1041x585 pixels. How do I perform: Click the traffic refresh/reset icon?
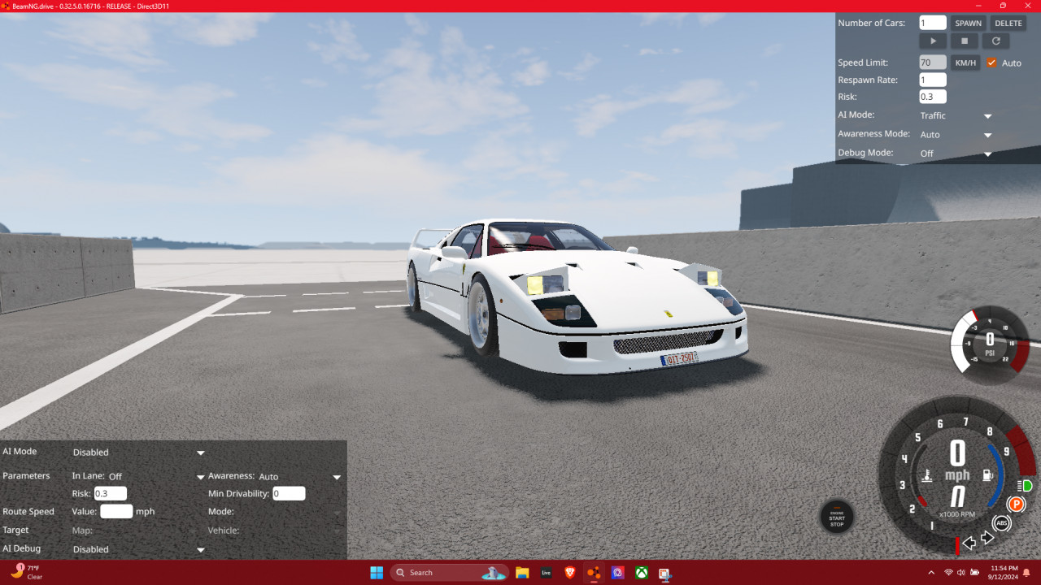[995, 41]
